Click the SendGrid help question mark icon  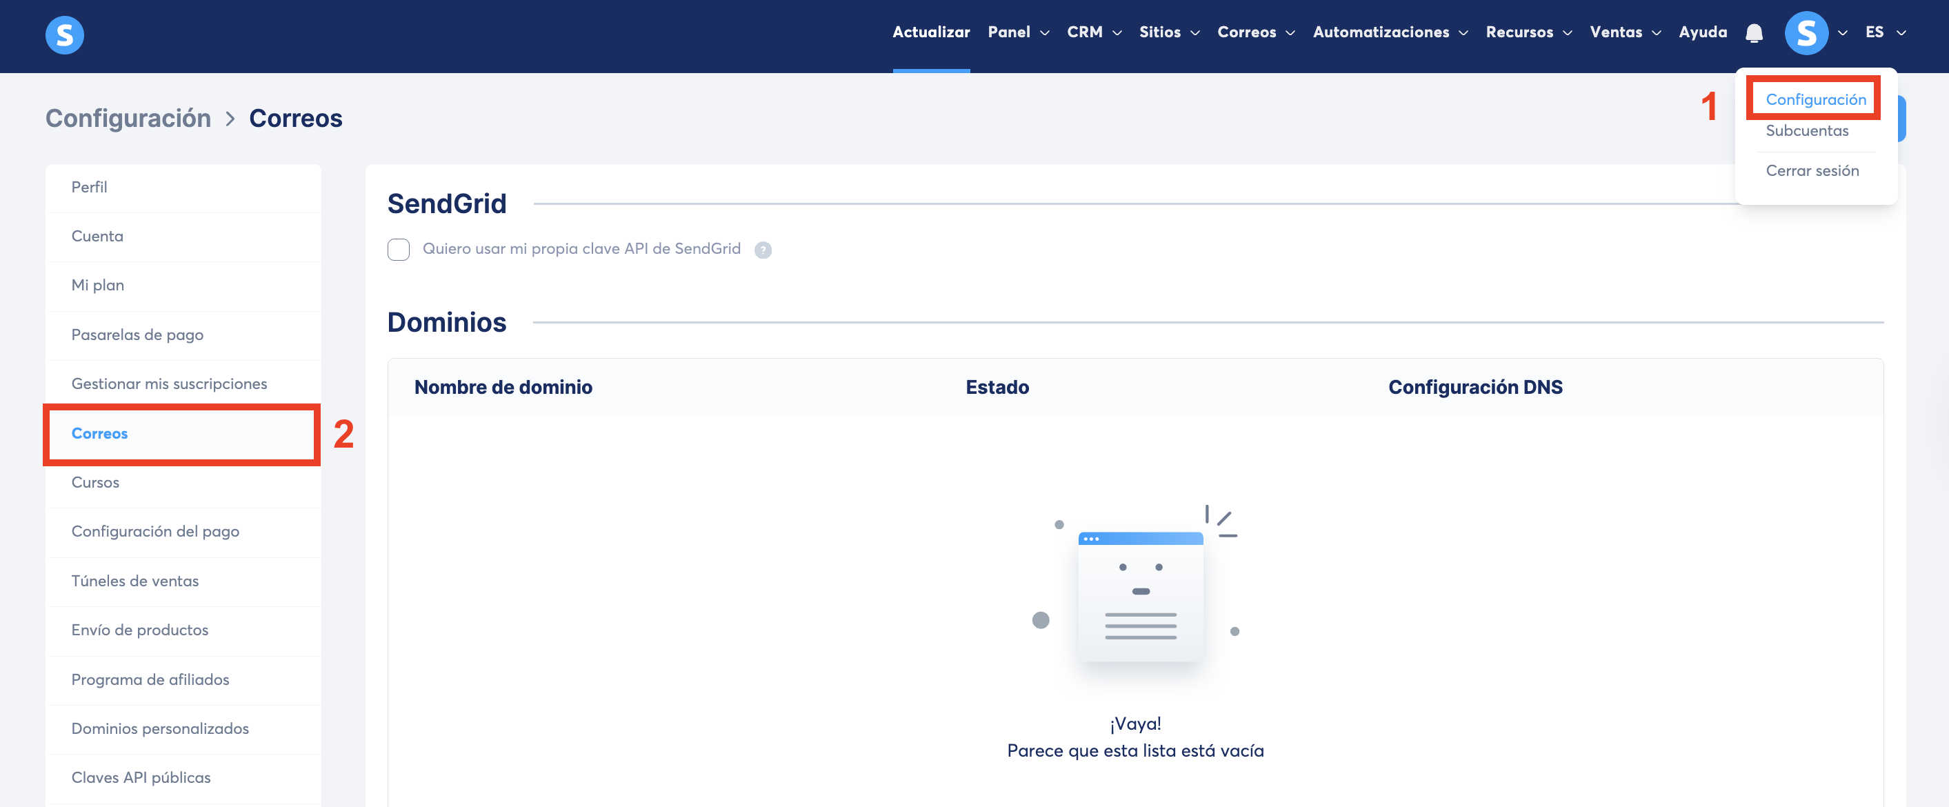763,250
